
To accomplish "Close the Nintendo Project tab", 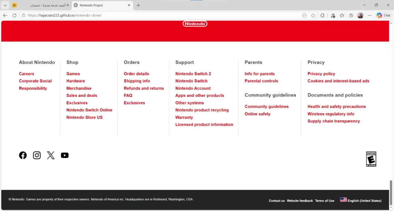I will pos(129,5).
